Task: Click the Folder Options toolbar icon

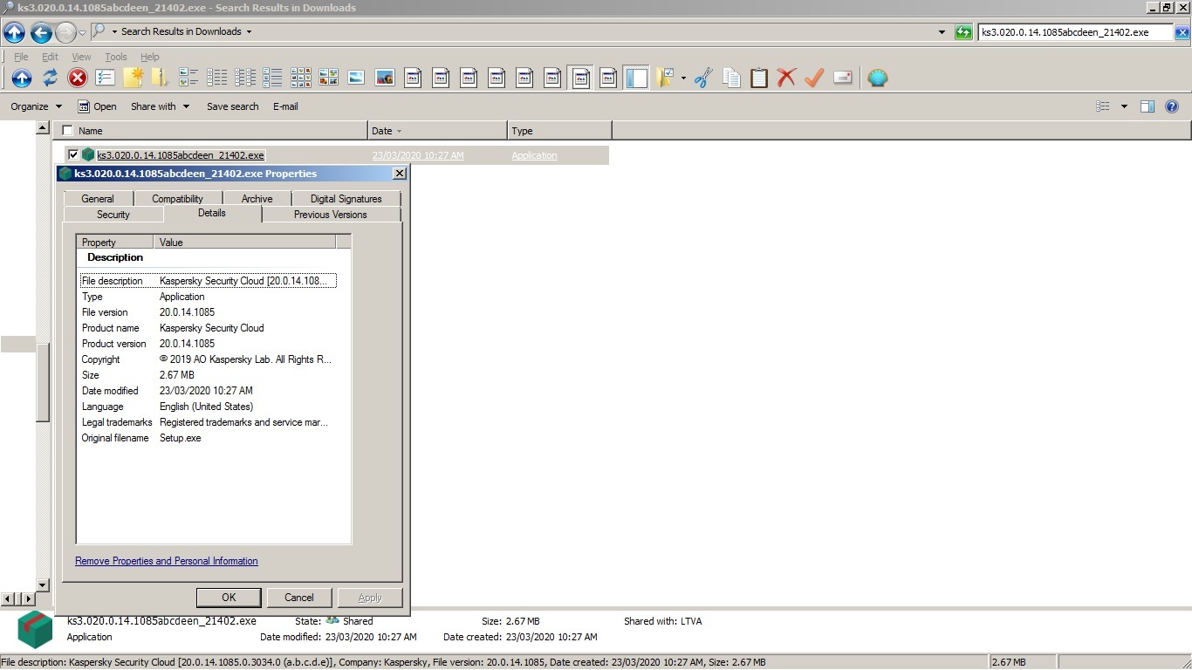Action: coord(665,78)
